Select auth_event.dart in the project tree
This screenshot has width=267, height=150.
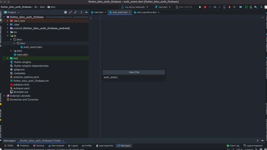click(31, 47)
